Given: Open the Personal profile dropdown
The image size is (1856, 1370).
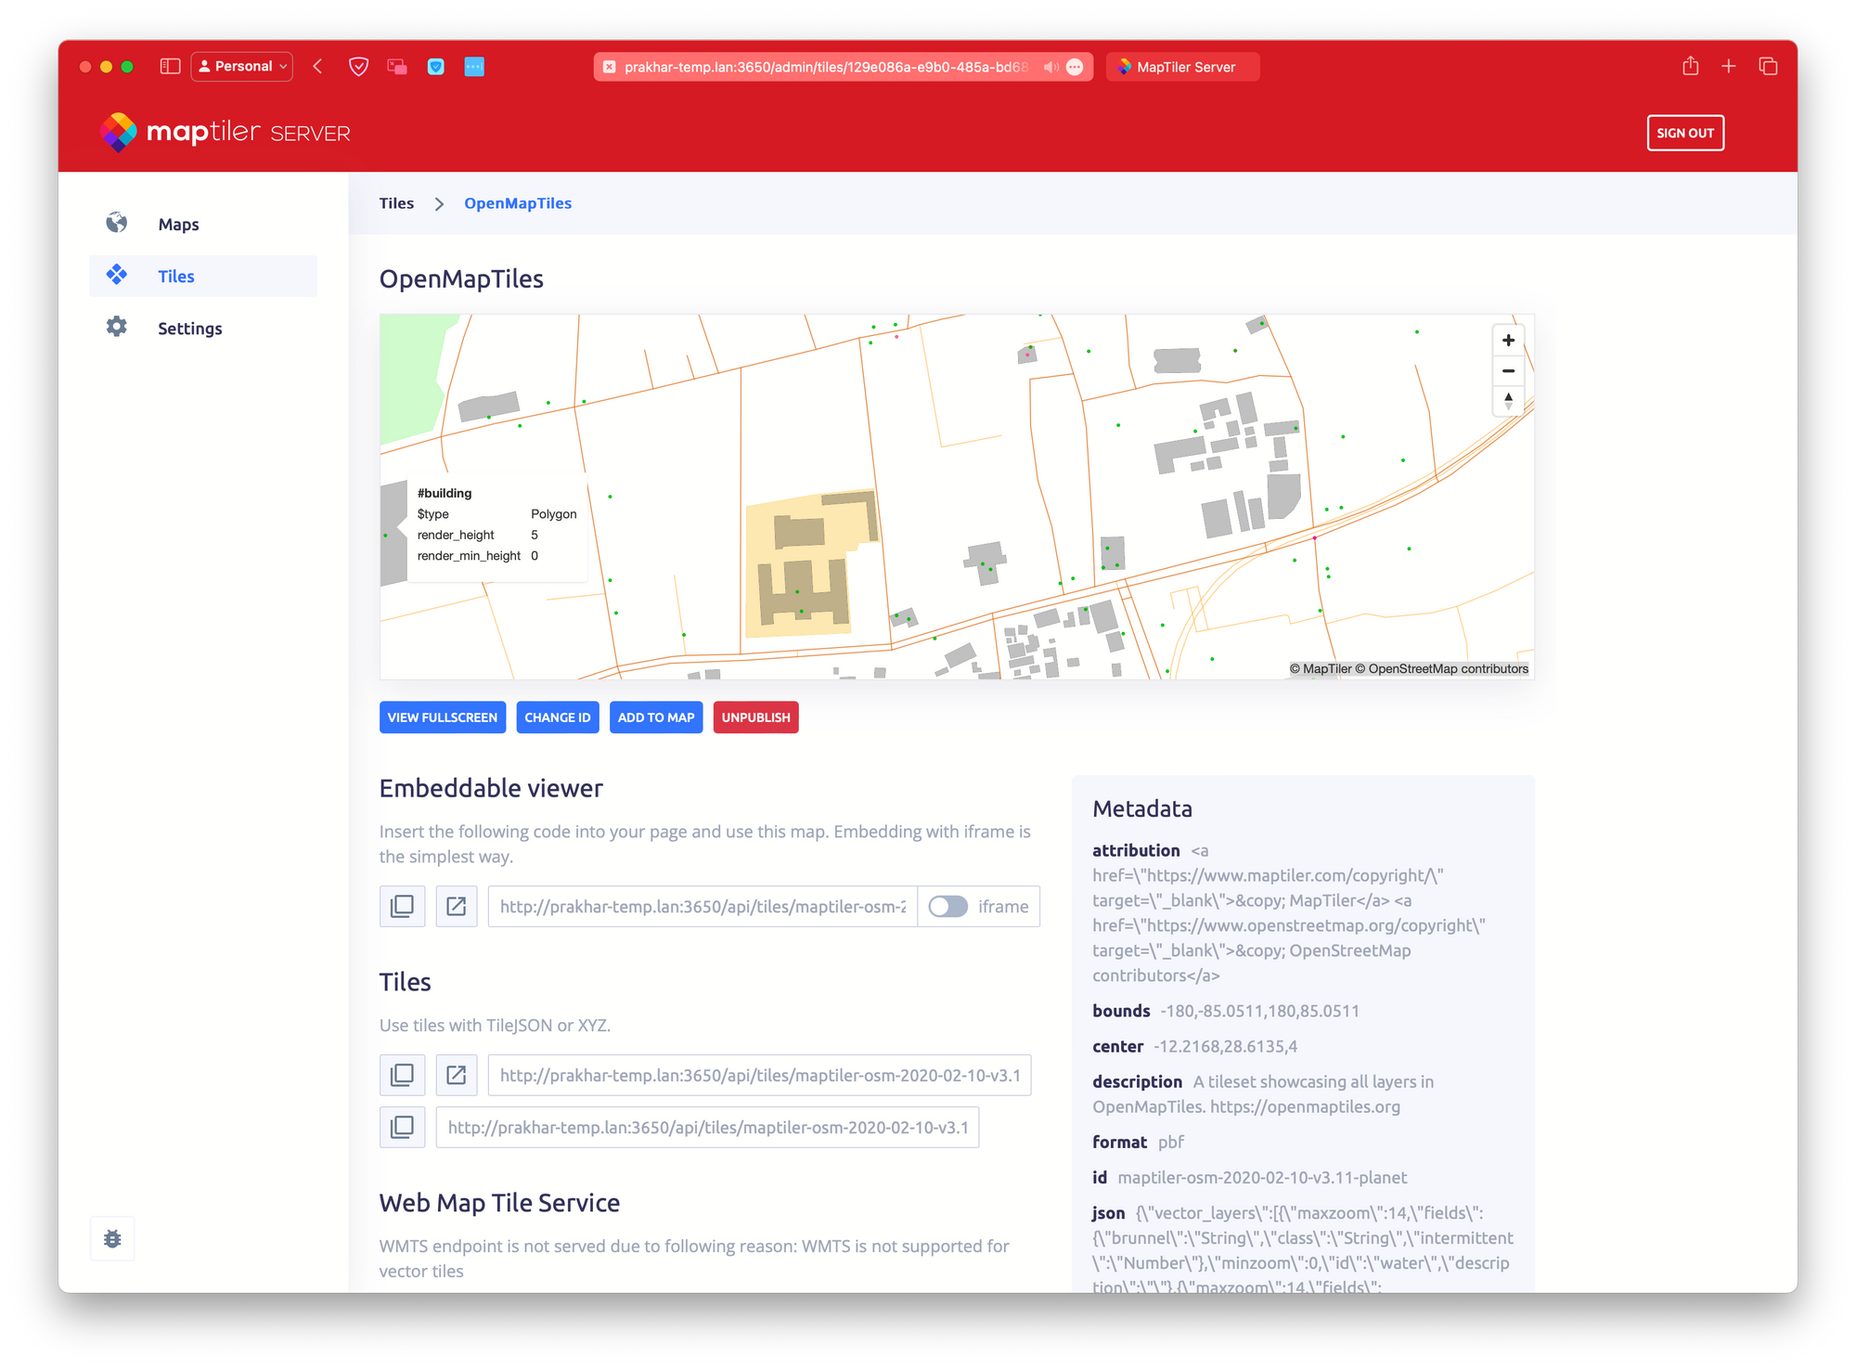Looking at the screenshot, I should pyautogui.click(x=242, y=66).
